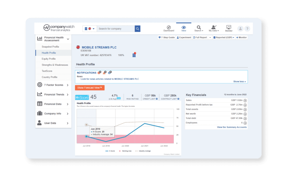Open the Country Profile page
Image resolution: width=282 pixels, height=180 pixels.
(x=50, y=77)
